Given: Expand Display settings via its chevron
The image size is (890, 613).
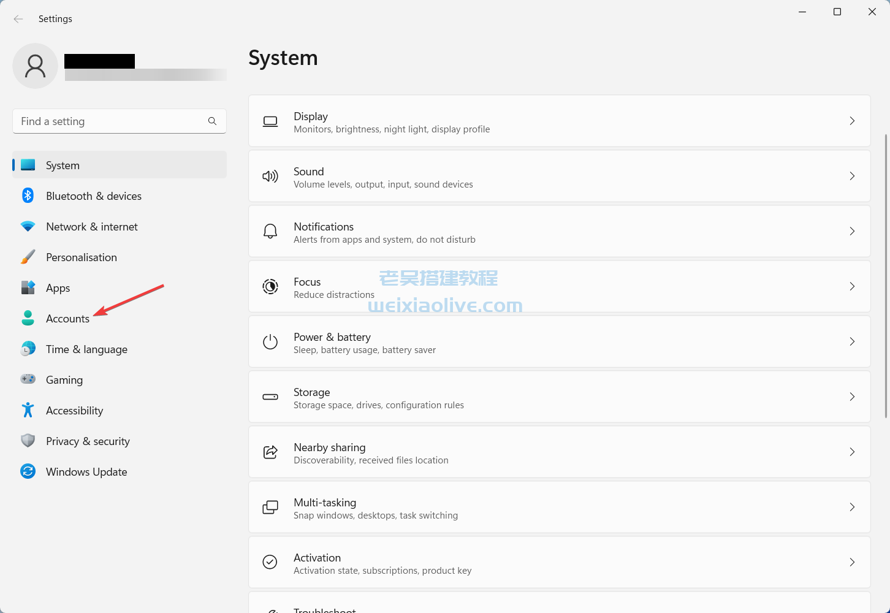Looking at the screenshot, I should click(852, 121).
